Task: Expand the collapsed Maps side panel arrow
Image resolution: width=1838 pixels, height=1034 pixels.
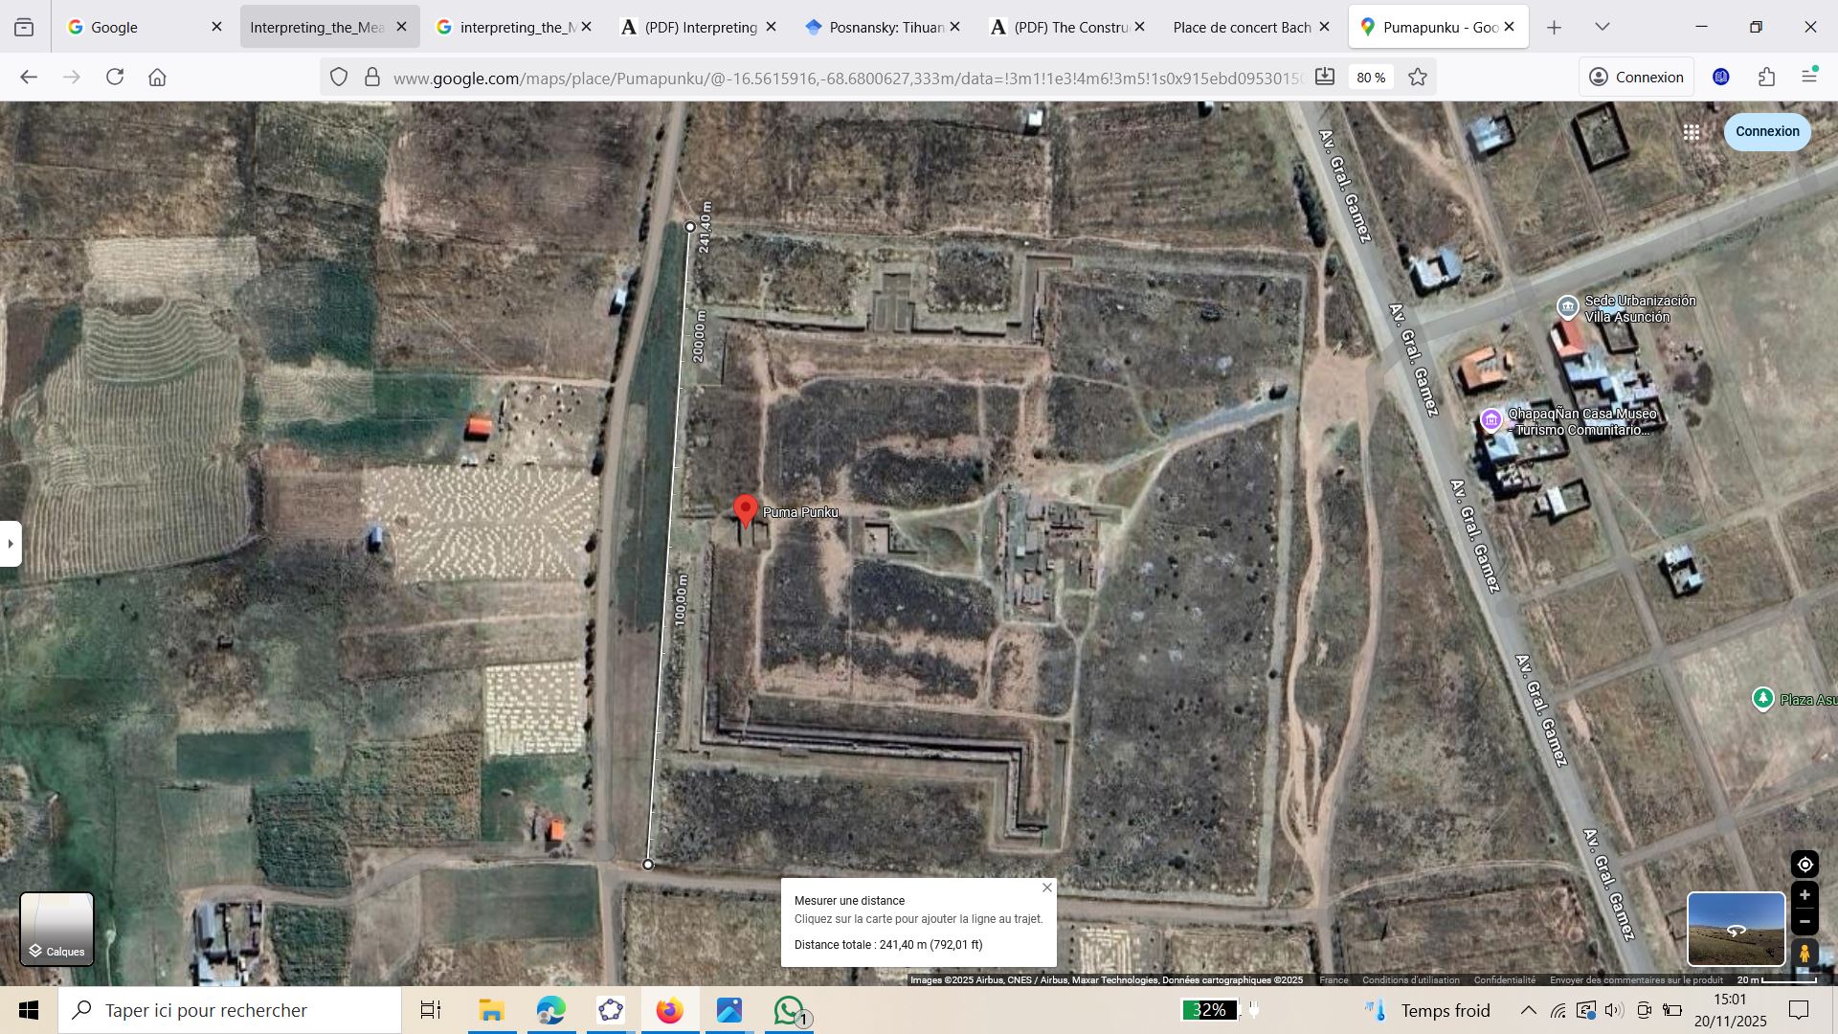Action: pos(10,544)
